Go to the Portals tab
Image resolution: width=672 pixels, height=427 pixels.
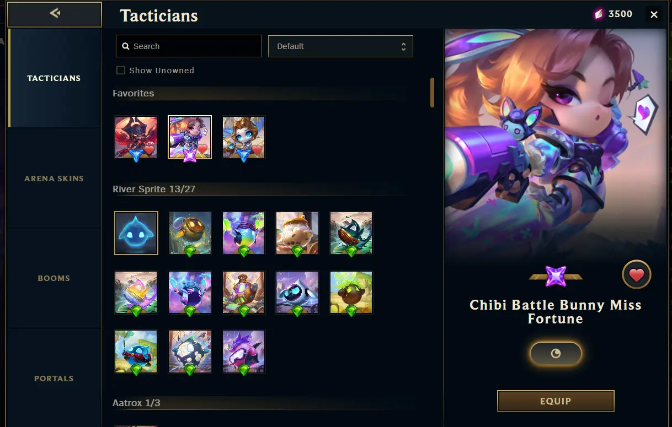coord(54,379)
